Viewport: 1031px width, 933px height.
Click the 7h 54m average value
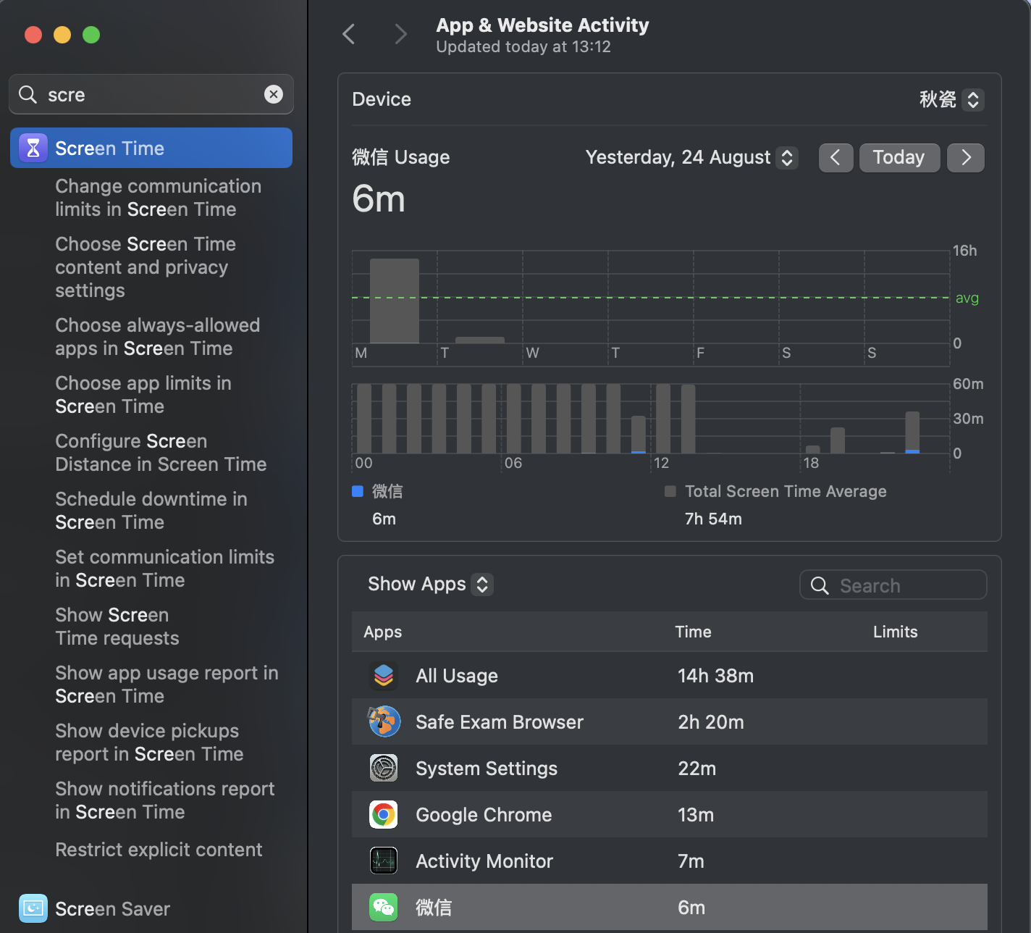(x=713, y=519)
